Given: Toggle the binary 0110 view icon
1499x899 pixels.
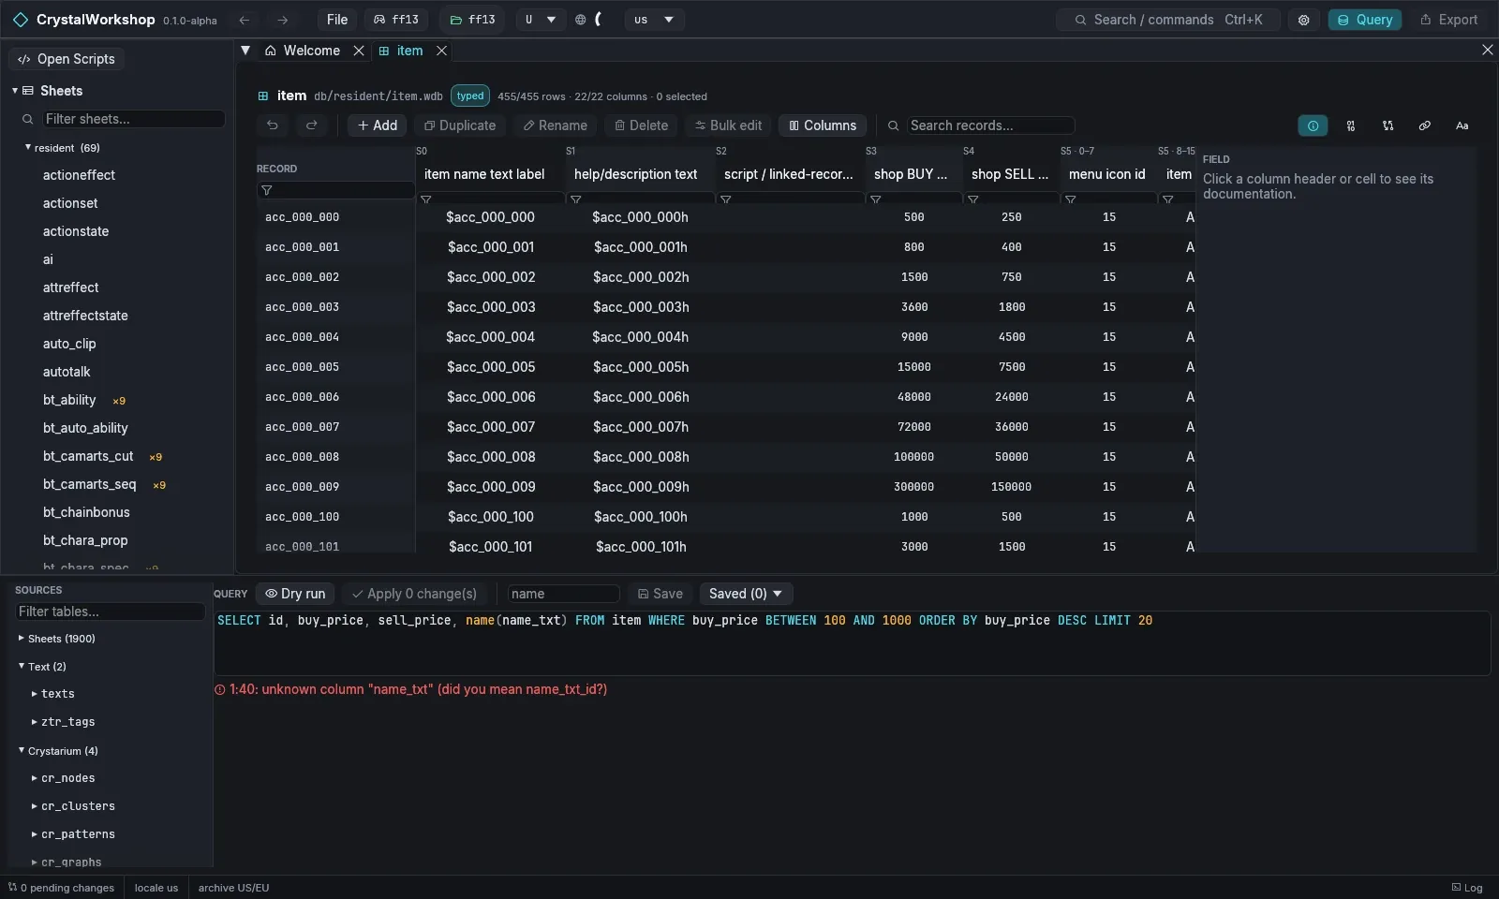Looking at the screenshot, I should click(x=1350, y=125).
